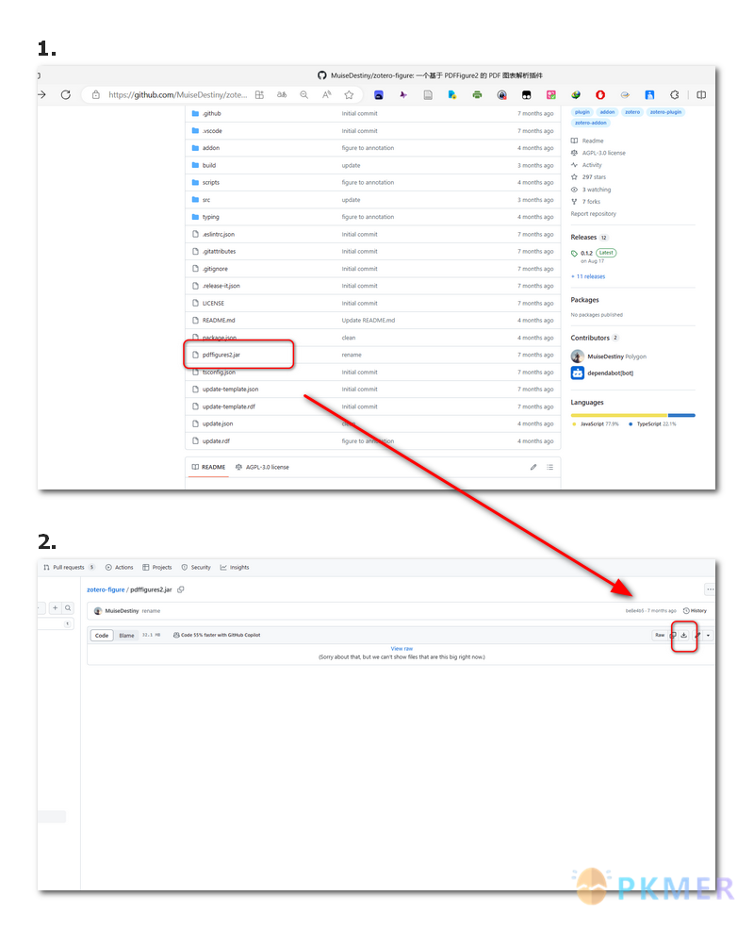The width and height of the screenshot is (754, 929).
Task: Toggle the browser split screen icon
Action: (x=701, y=95)
